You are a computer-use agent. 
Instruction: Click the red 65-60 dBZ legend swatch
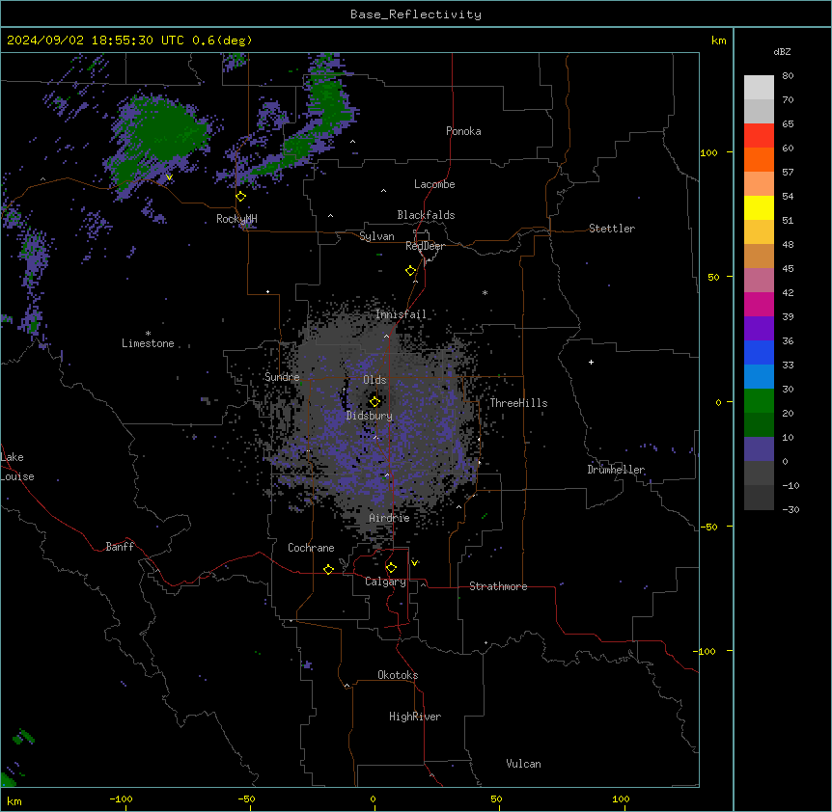pyautogui.click(x=759, y=136)
